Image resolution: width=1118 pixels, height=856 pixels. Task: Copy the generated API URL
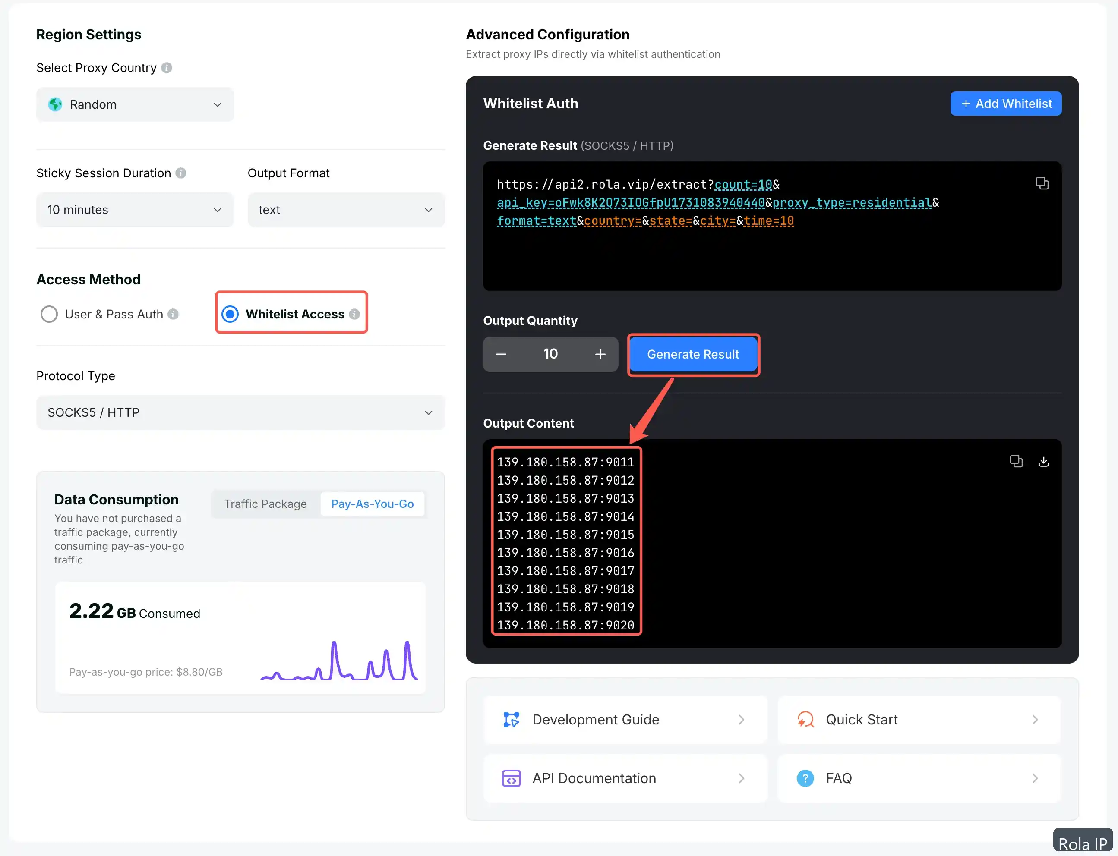click(x=1042, y=183)
